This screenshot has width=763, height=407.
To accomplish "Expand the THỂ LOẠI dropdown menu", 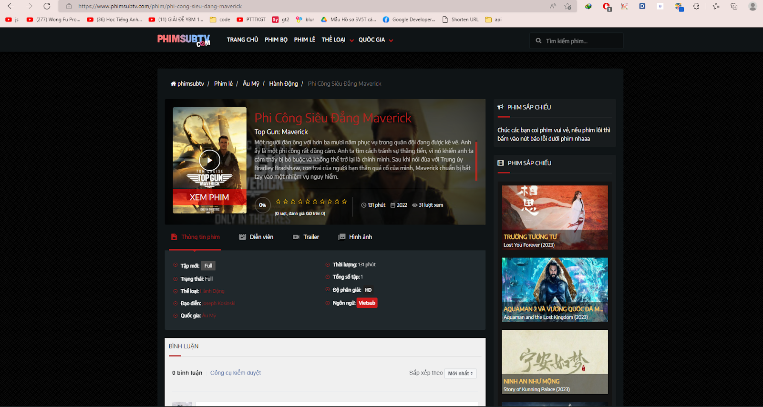I will 338,40.
